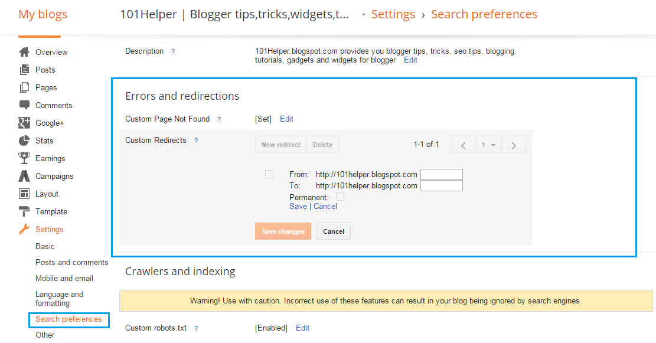Image resolution: width=656 pixels, height=343 pixels.
Task: Select Search preferences submenu item
Action: (68, 319)
